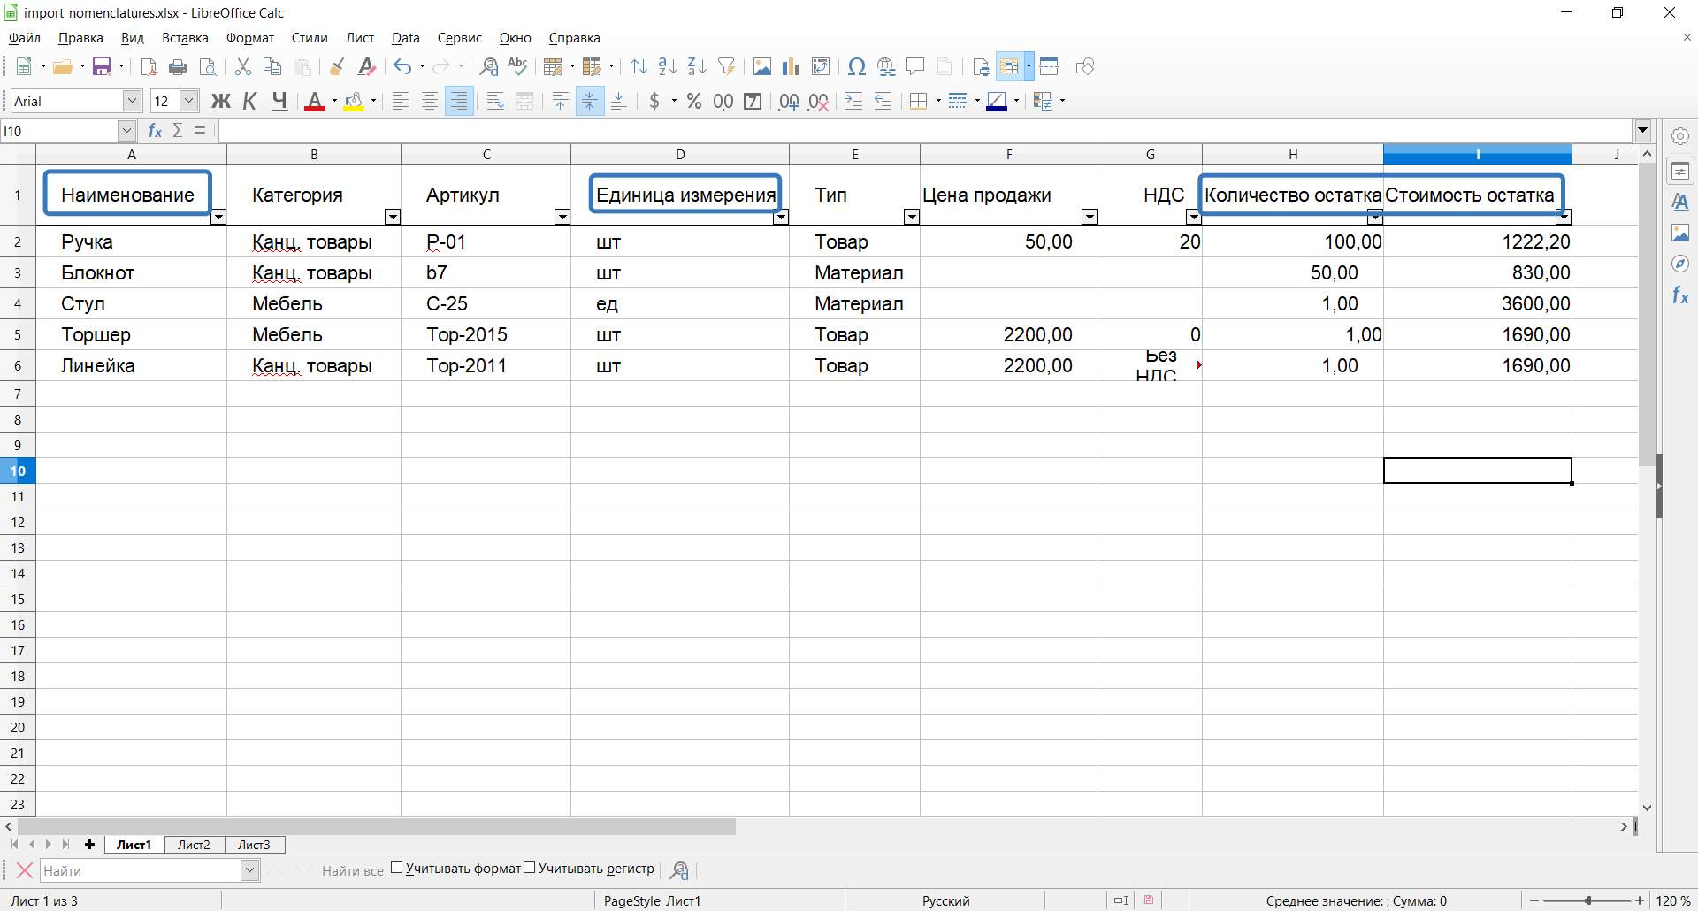Toggle Bold Ж formatting
1698x911 pixels.
221,102
